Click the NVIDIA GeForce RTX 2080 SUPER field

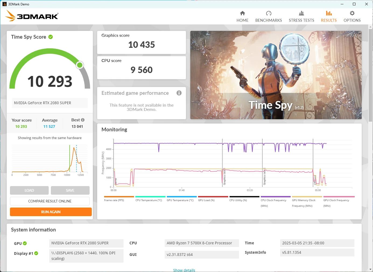pos(50,103)
